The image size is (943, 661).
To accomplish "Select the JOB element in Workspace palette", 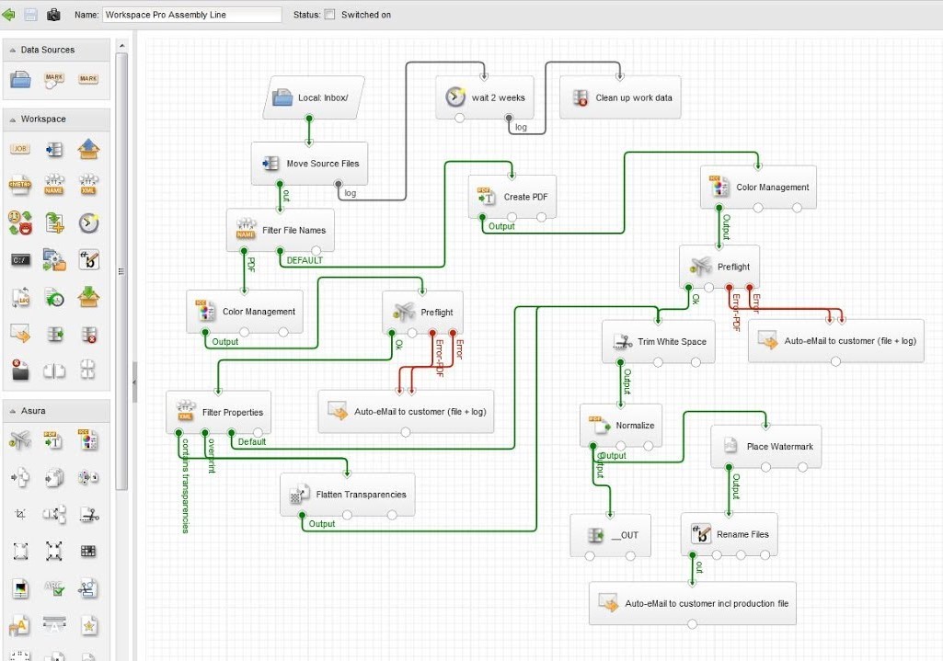I will 20,148.
